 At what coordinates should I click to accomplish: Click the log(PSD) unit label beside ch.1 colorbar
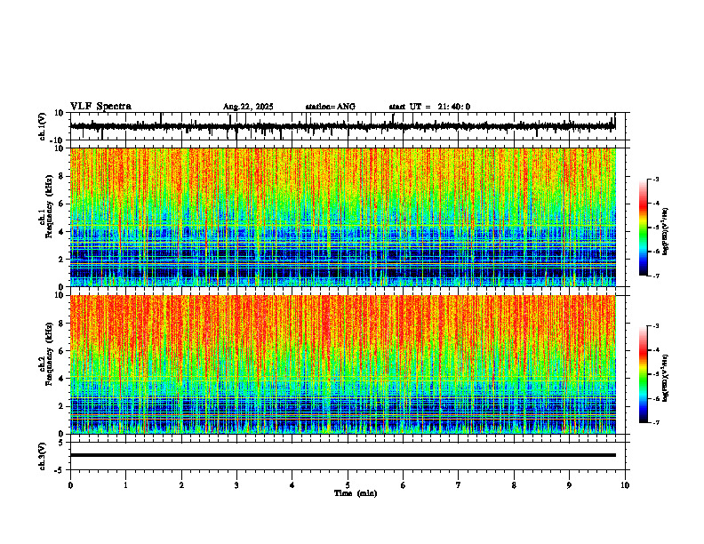(x=666, y=231)
